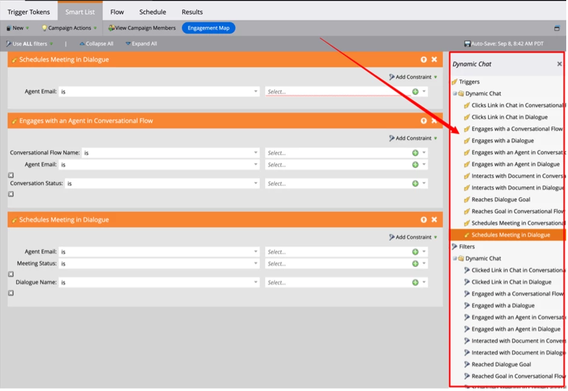Select Engages with a Dialogue trigger
568x391 pixels.
tap(502, 141)
